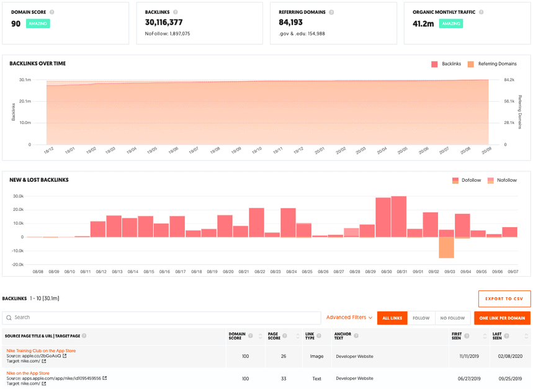Click the Domain Score help icon in top card
The image size is (533, 389).
click(x=52, y=12)
